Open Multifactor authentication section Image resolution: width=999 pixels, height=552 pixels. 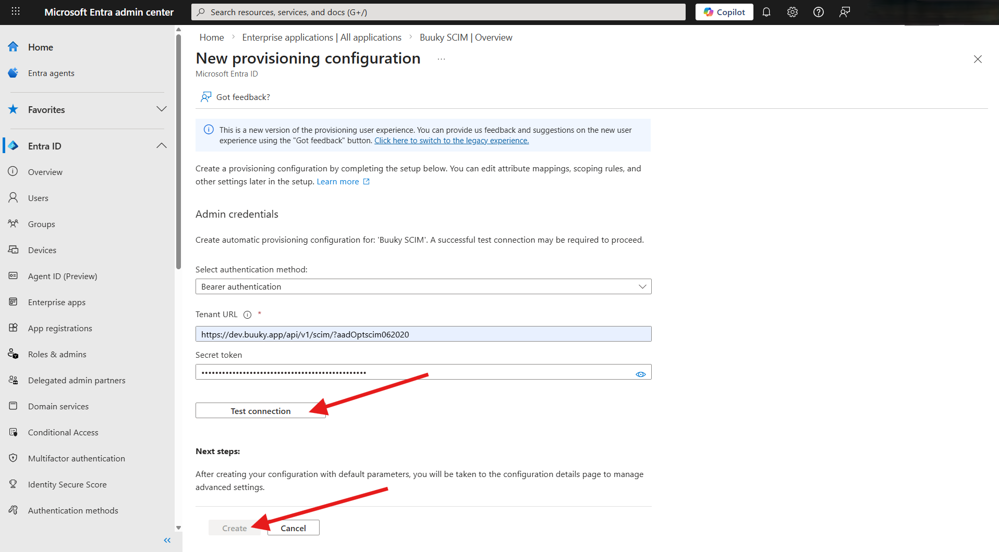(x=76, y=458)
